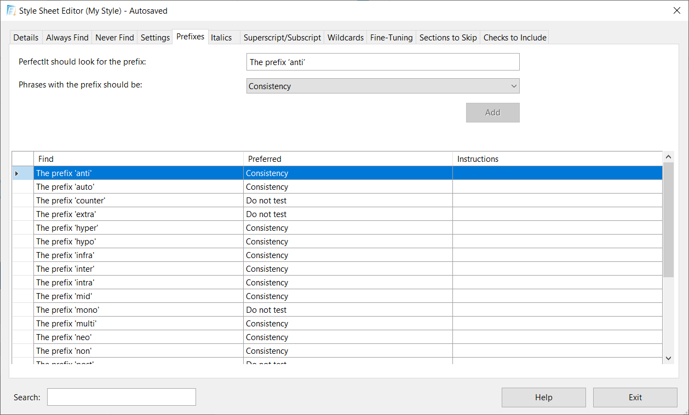Select the row The prefix 'multi'

pyautogui.click(x=337, y=324)
